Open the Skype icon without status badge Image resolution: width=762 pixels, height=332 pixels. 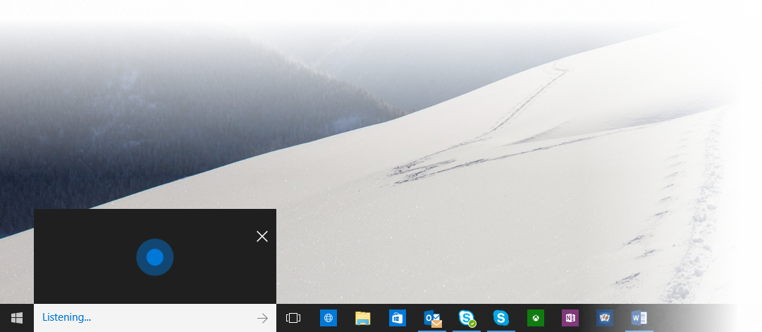pos(501,318)
